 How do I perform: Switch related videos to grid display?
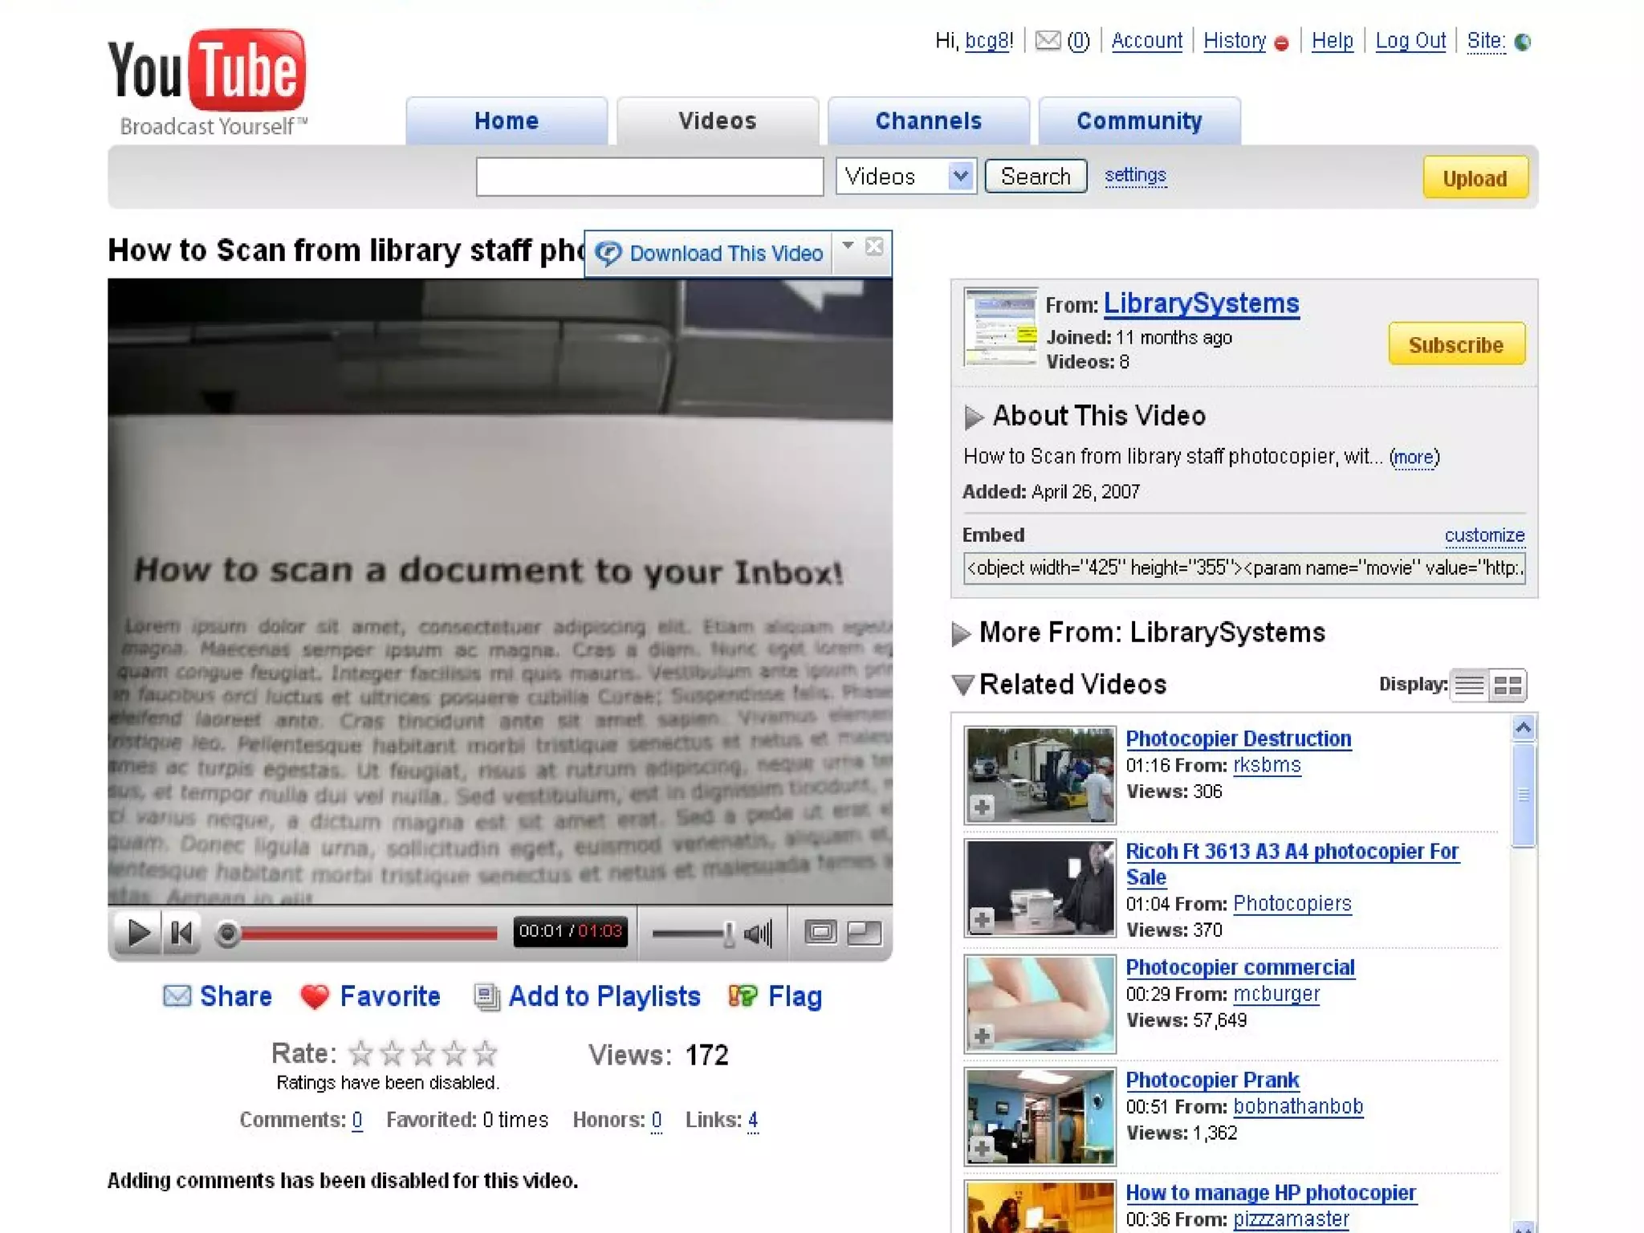point(1508,686)
